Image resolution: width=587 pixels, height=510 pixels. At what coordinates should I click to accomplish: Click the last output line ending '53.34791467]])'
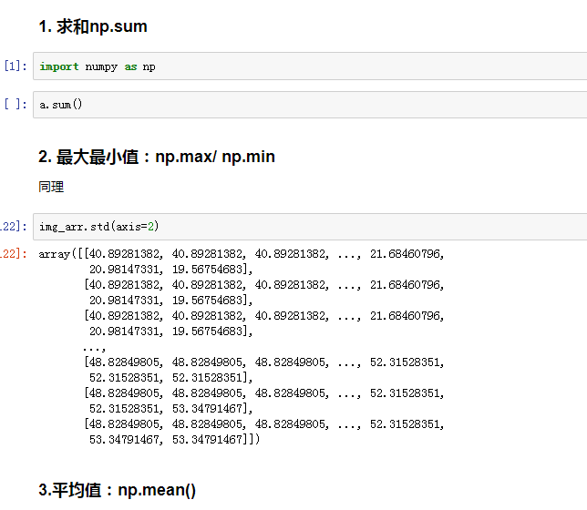point(174,439)
